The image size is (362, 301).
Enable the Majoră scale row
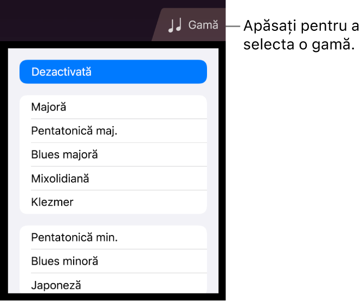point(113,107)
